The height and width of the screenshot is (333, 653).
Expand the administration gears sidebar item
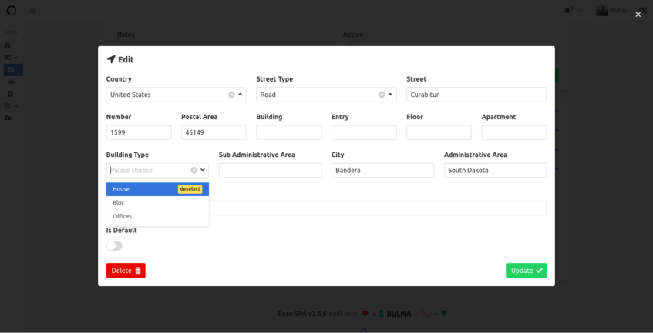(11, 58)
